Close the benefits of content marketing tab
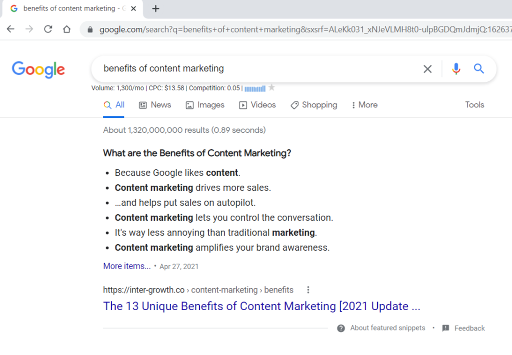The image size is (512, 355). pos(133,9)
